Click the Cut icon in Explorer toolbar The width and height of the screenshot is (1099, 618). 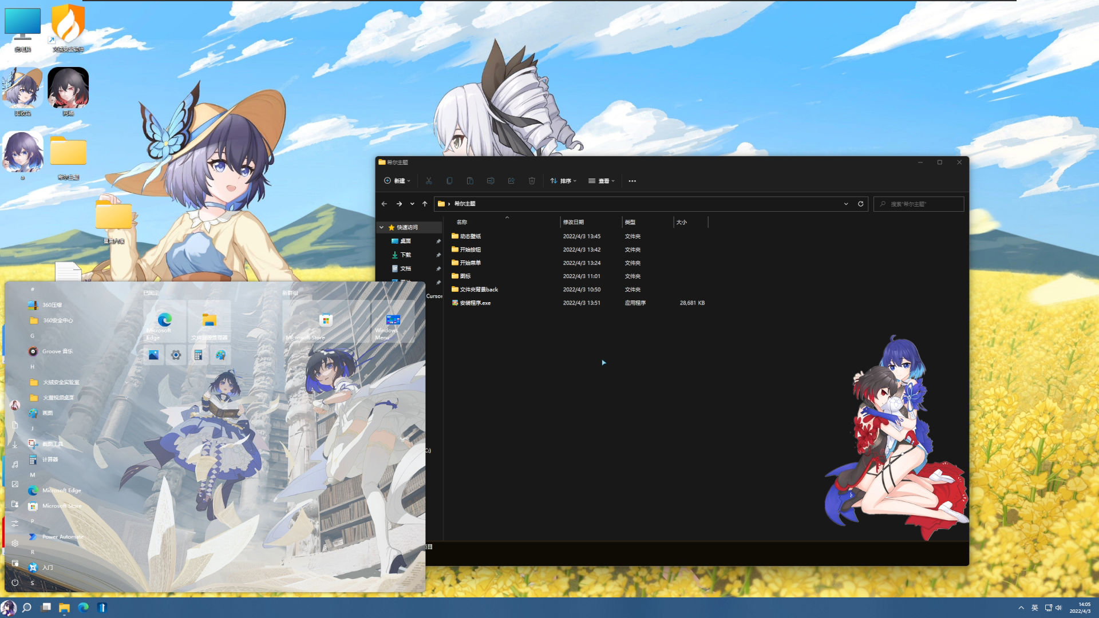[429, 181]
